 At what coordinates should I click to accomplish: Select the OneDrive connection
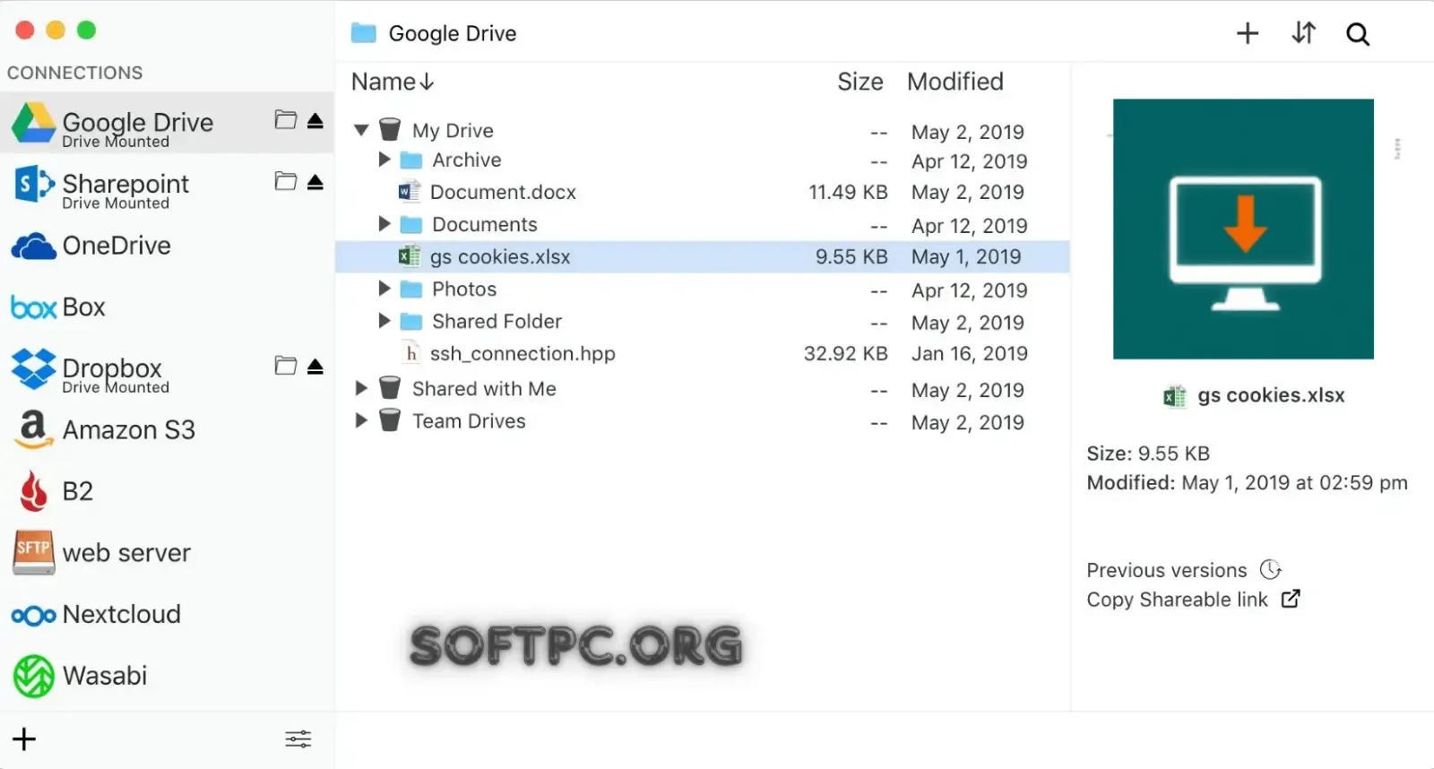tap(117, 246)
